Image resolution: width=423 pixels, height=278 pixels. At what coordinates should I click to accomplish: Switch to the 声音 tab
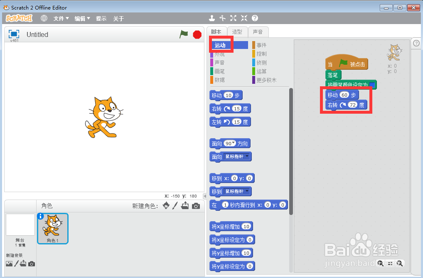pos(258,32)
